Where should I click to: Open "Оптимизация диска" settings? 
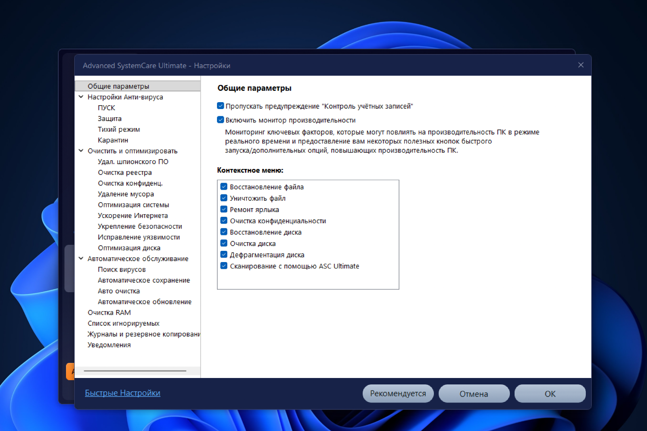(x=129, y=248)
